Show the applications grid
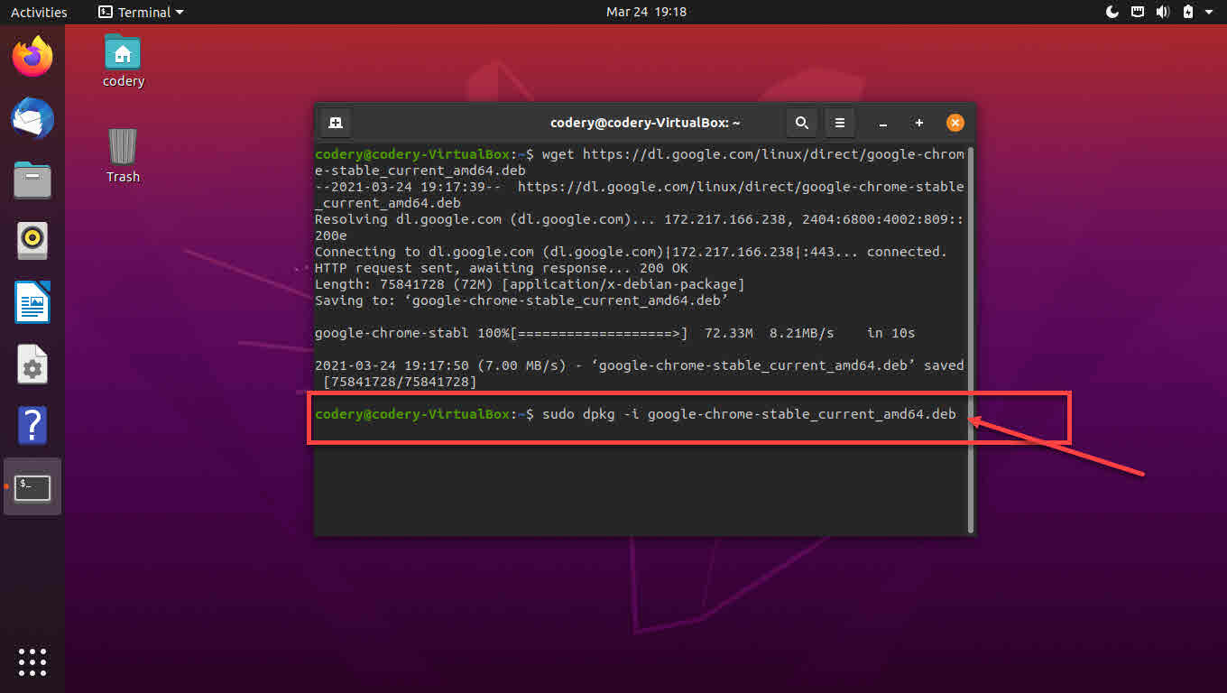 (32, 661)
